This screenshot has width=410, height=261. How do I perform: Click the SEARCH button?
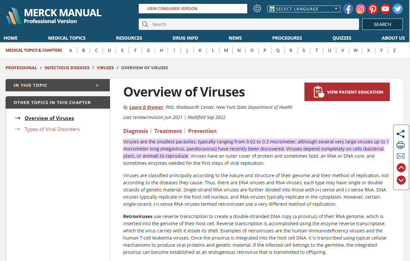(x=382, y=24)
